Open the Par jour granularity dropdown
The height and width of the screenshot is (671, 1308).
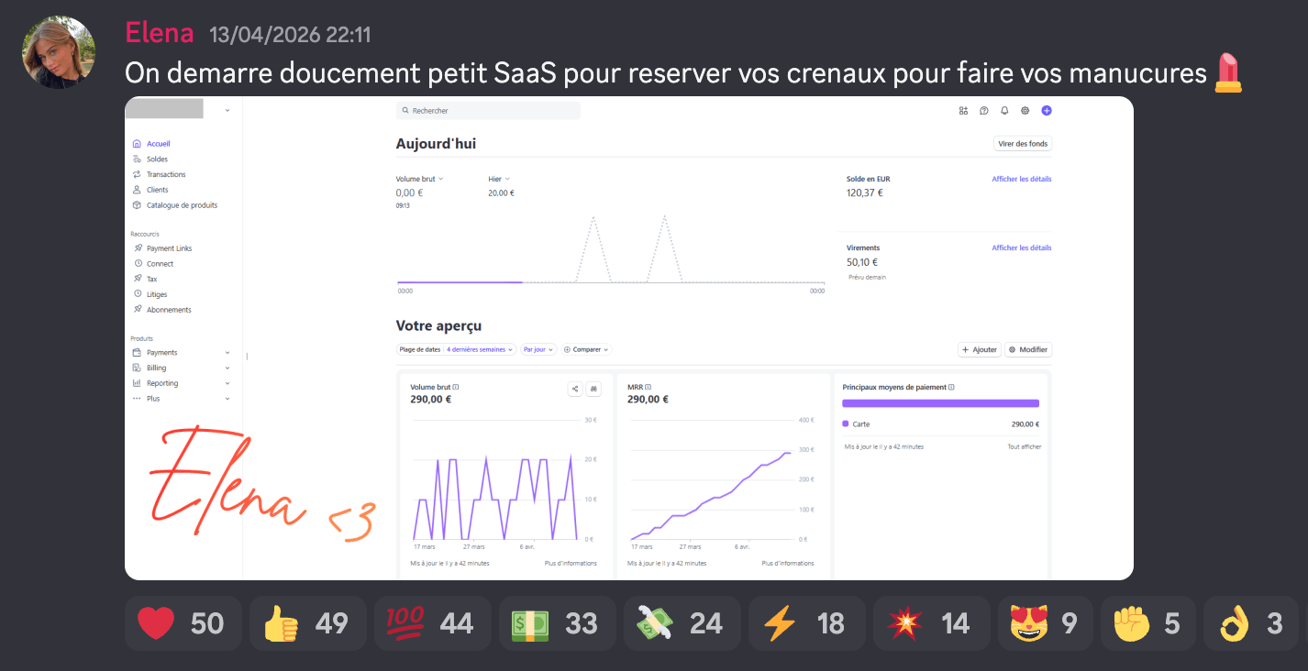[x=538, y=349]
